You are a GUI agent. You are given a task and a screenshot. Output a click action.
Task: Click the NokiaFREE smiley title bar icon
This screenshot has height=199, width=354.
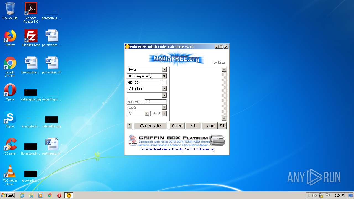coord(127,47)
